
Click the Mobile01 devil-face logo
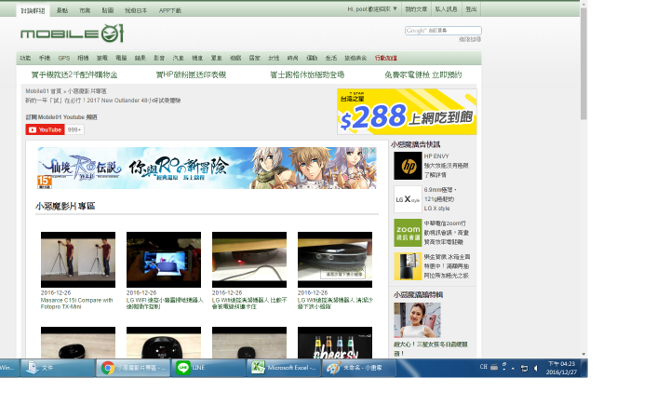(113, 34)
